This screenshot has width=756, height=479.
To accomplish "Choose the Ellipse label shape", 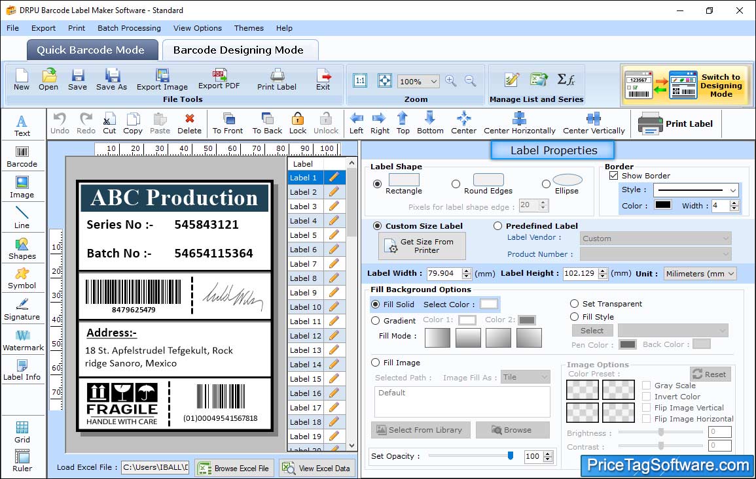I will coord(546,184).
